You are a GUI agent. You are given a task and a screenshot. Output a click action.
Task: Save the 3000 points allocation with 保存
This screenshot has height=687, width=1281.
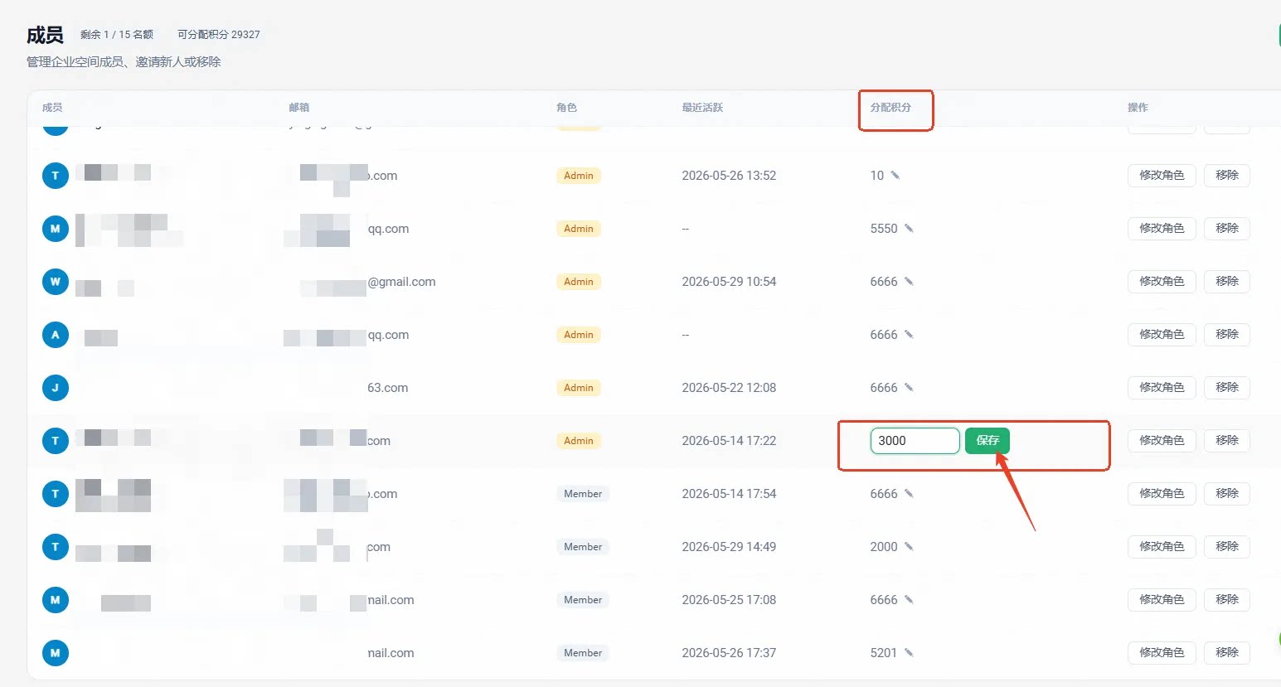[987, 441]
